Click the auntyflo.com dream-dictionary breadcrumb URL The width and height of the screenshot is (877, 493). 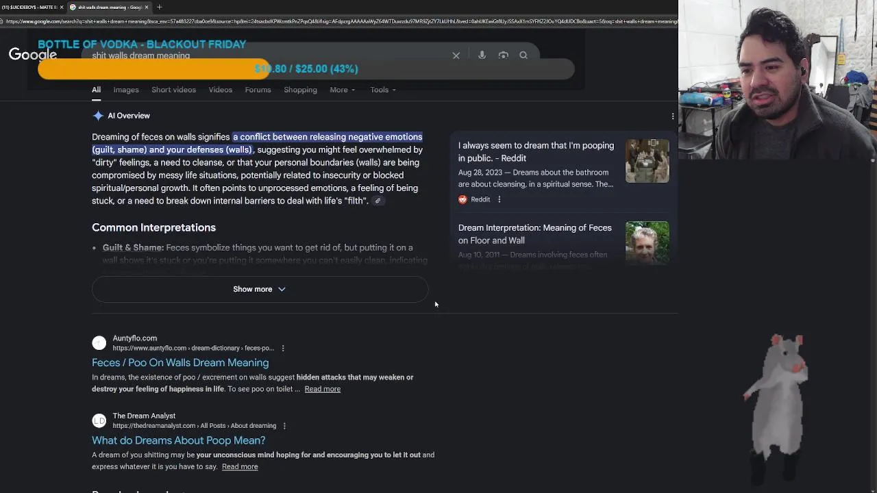(x=193, y=348)
